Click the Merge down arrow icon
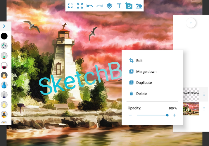Image resolution: width=209 pixels, height=146 pixels. 131,72
